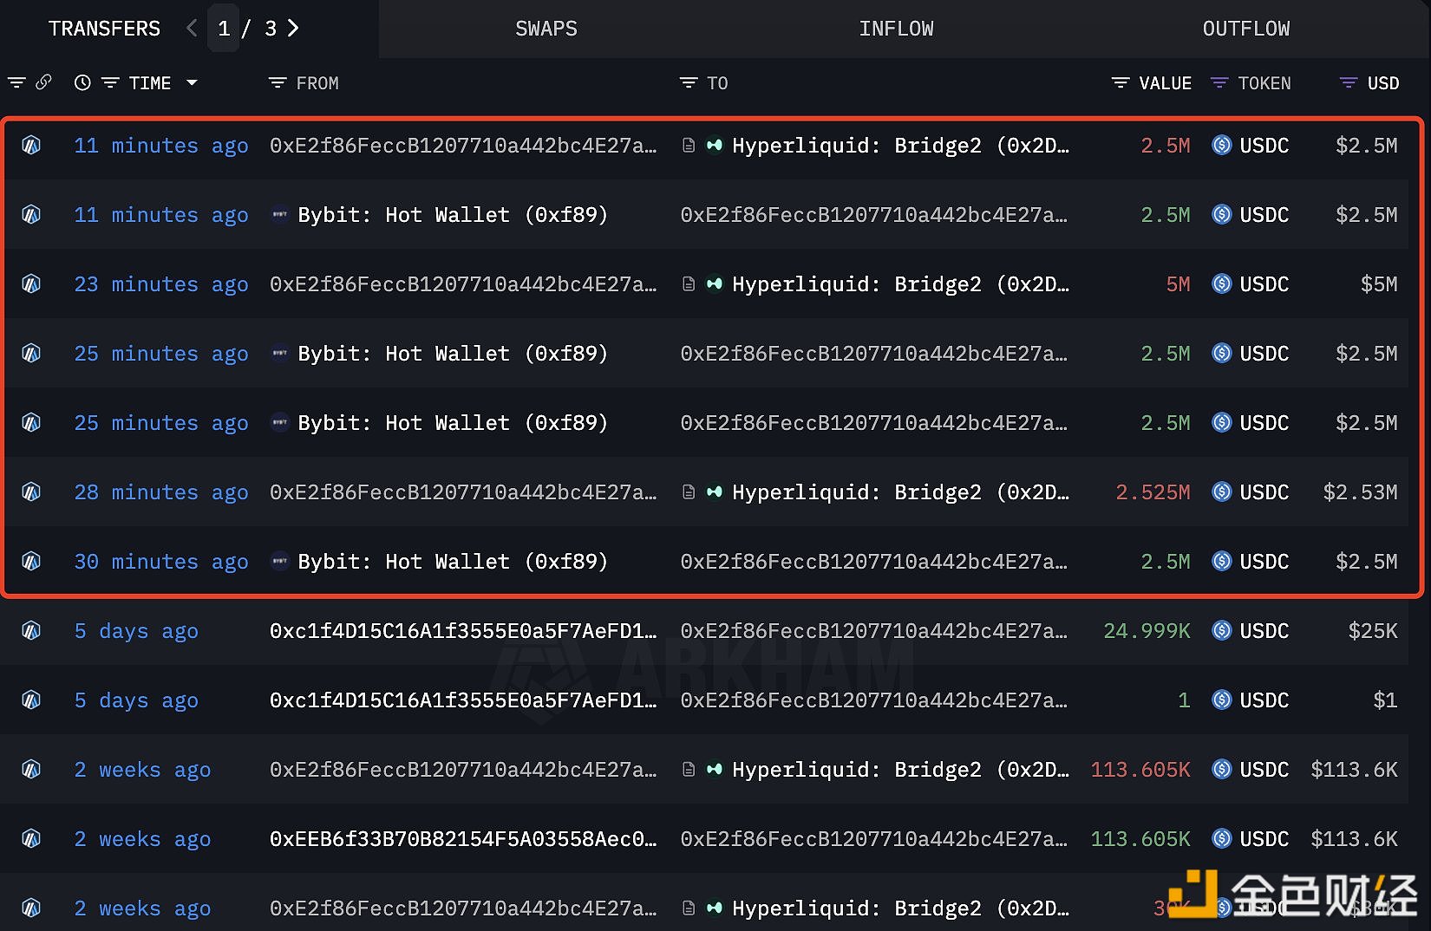Open sender address 0xEEB6f33B70B82154F5A03558Aec0
The image size is (1431, 931).
[x=463, y=839]
